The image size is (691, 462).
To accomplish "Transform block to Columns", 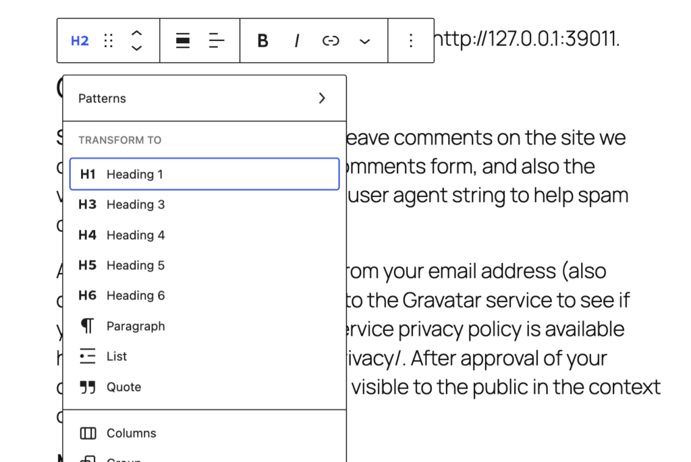I will (204, 433).
